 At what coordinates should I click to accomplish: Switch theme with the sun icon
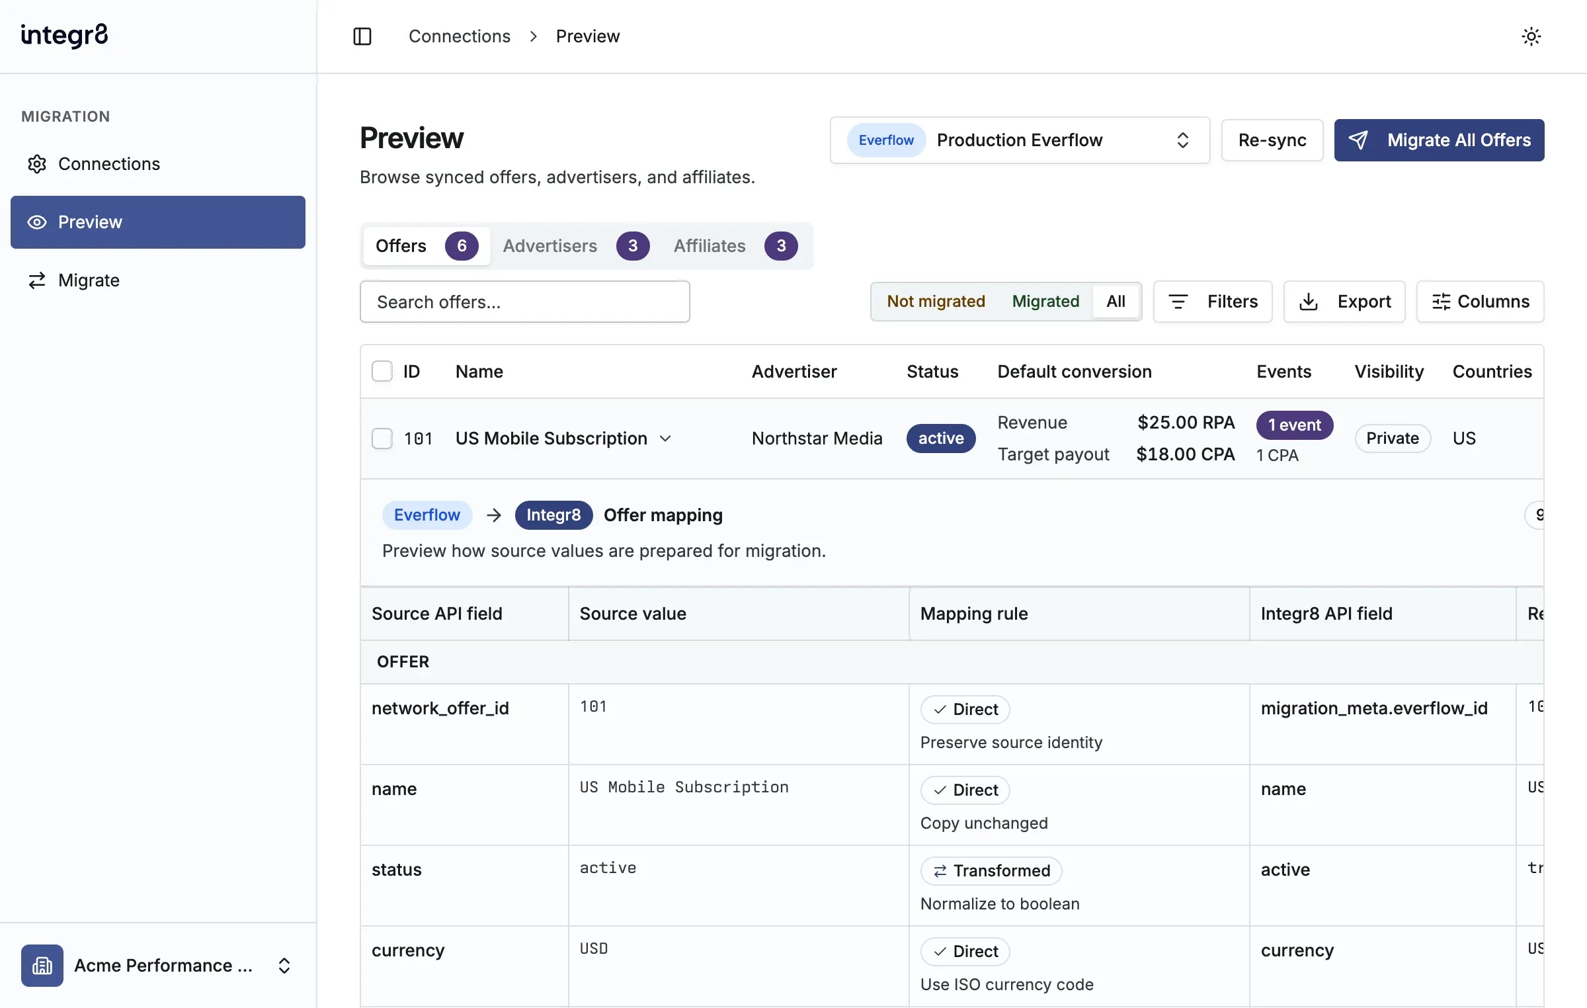[1531, 36]
